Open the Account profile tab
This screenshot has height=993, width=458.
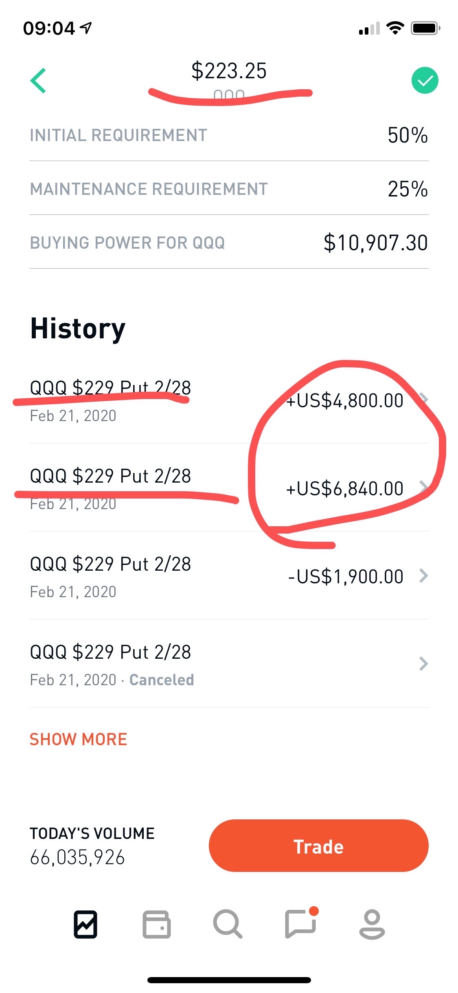(x=372, y=924)
